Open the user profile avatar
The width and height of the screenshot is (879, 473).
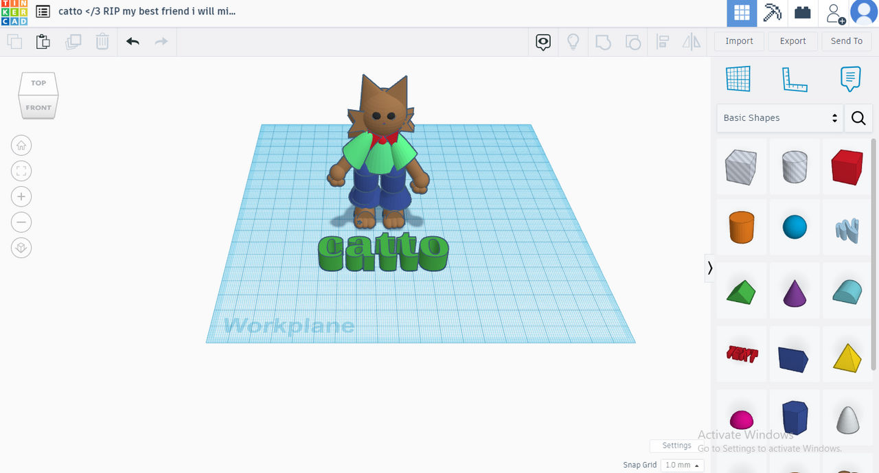click(x=864, y=12)
